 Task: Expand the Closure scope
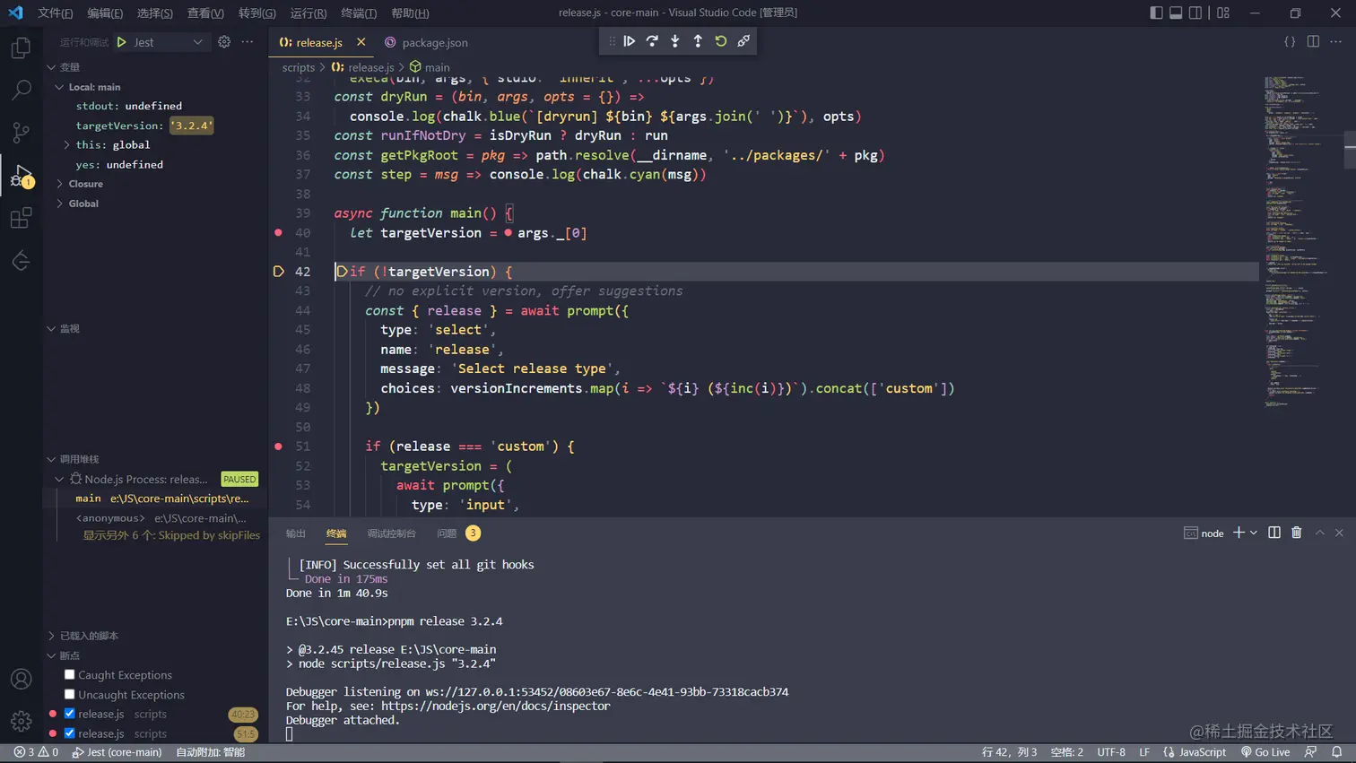(x=59, y=184)
